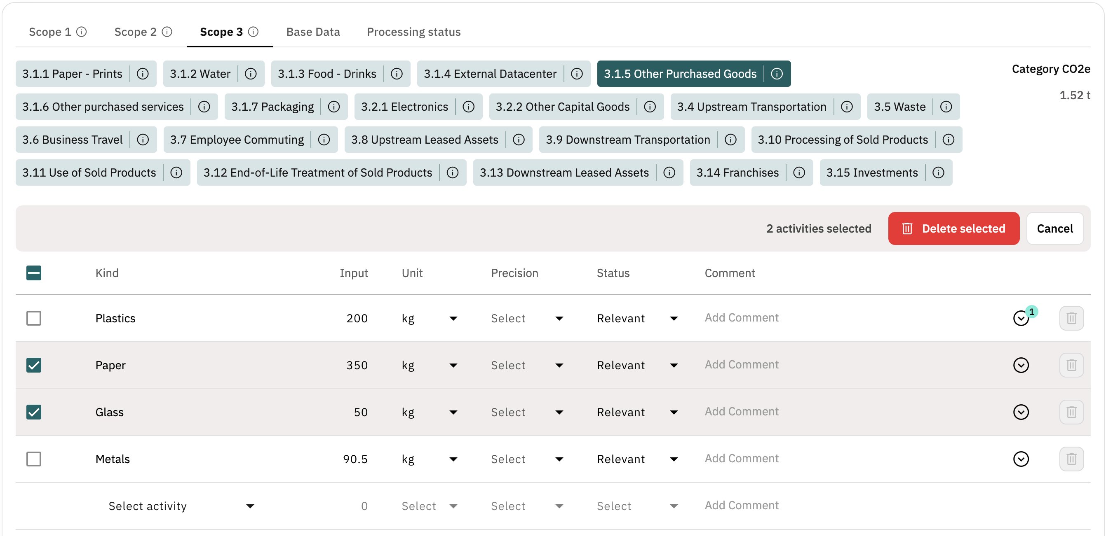Show info for 3.15 Investments

938,172
